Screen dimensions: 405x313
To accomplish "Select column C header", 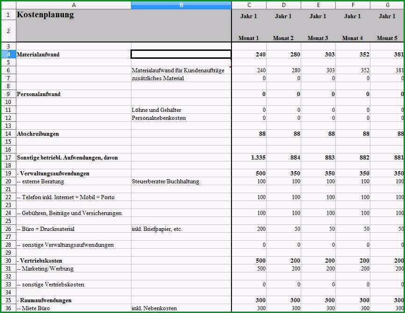I will coord(249,5).
